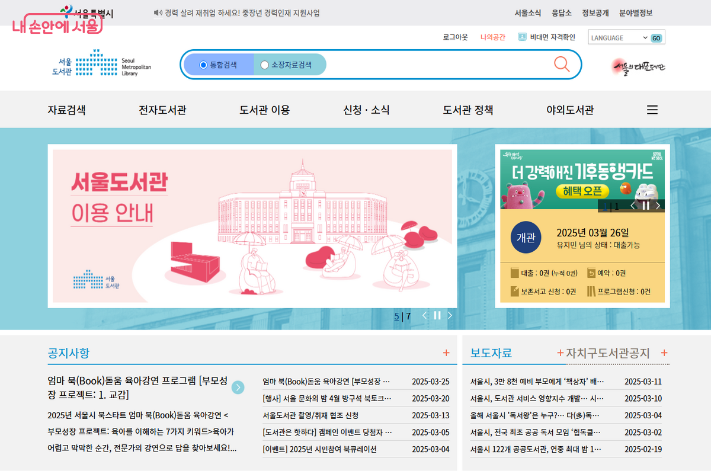Viewport: 711px width, 474px height.
Task: Click the 로그아웃 link
Action: point(455,37)
